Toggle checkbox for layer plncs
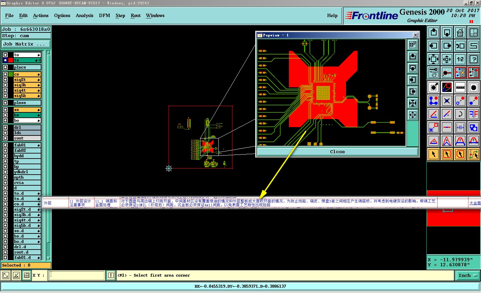 point(5,67)
